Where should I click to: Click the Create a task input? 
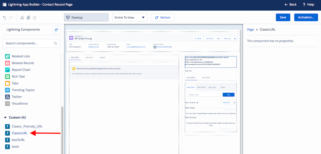(x=204, y=94)
